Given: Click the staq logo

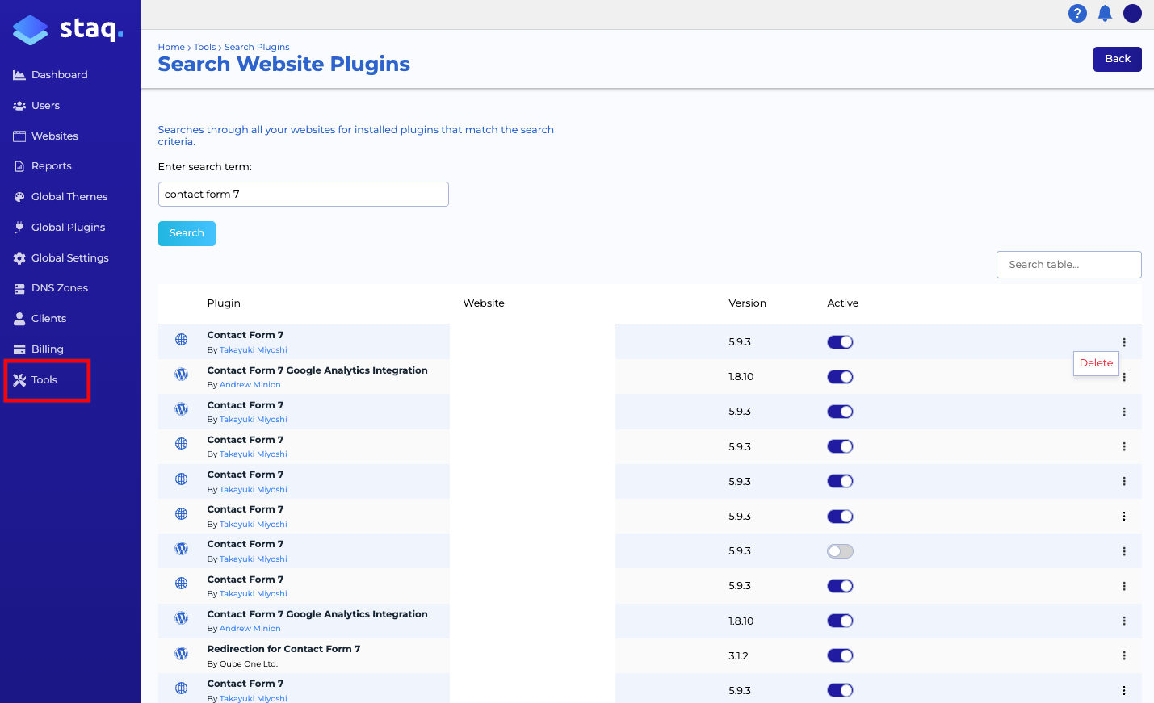Looking at the screenshot, I should coord(68,29).
